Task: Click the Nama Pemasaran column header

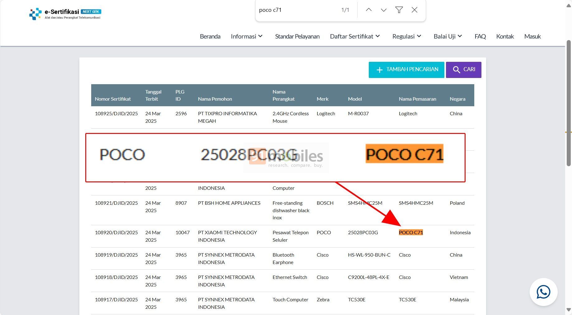Action: click(417, 99)
